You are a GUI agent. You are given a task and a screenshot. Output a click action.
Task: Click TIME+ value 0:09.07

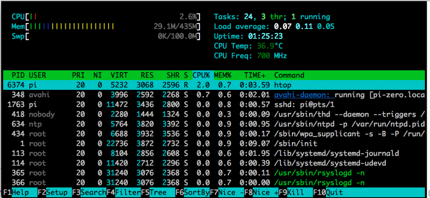pyautogui.click(x=255, y=143)
